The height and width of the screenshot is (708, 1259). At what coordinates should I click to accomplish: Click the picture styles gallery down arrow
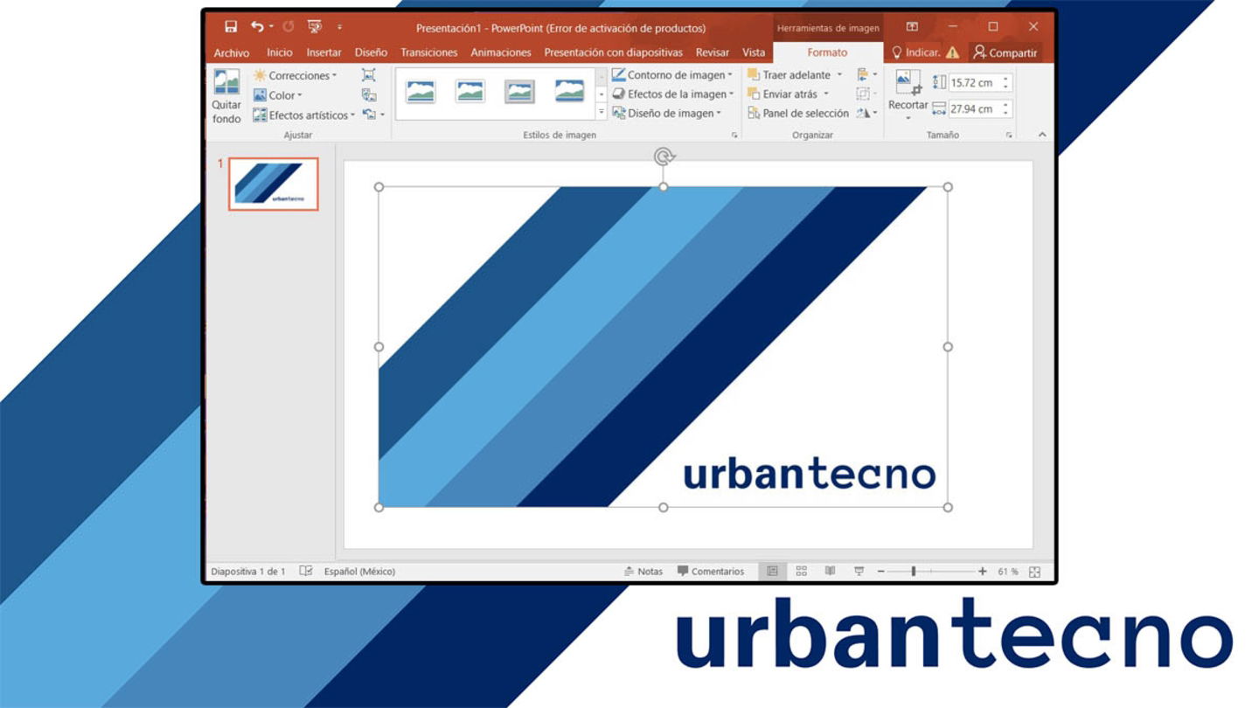point(602,94)
